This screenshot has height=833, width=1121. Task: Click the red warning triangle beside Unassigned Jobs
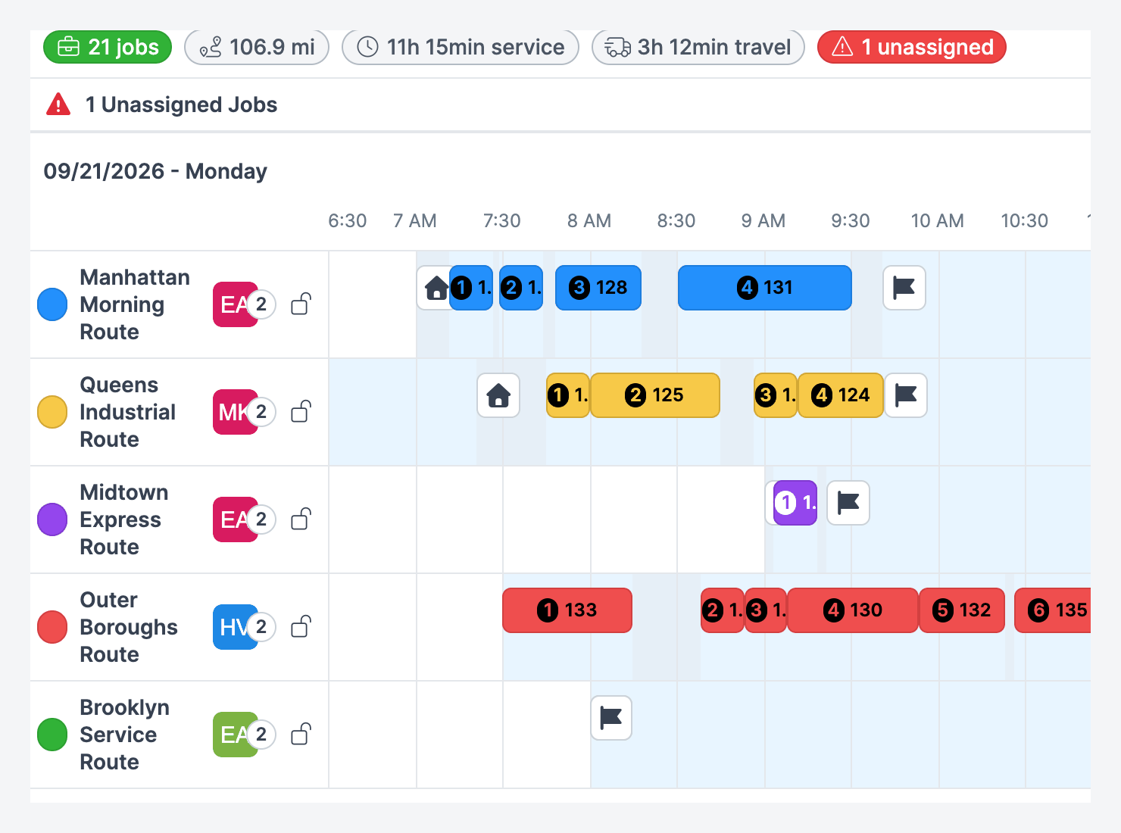point(58,105)
